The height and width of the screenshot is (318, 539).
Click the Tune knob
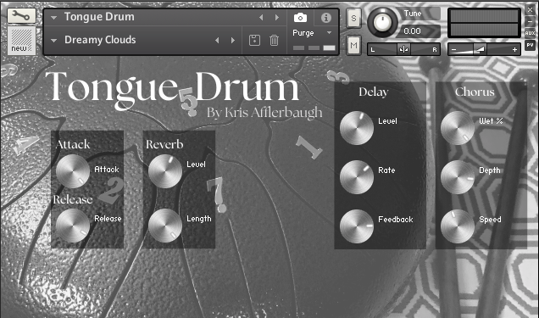click(x=382, y=22)
